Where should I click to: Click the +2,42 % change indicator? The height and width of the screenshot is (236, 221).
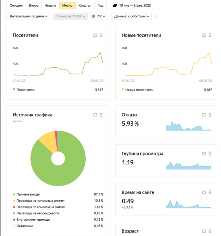point(127,207)
